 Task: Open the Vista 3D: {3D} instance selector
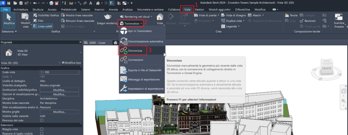pyautogui.click(x=31, y=63)
